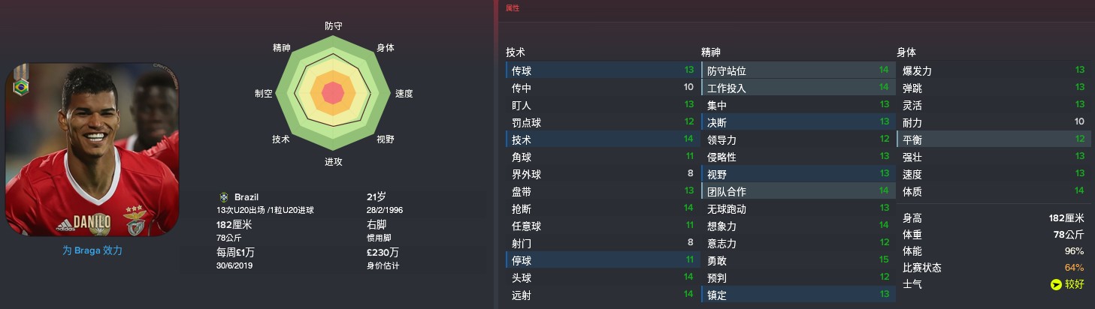Click the small Brazil flag beside nationality

[x=222, y=196]
